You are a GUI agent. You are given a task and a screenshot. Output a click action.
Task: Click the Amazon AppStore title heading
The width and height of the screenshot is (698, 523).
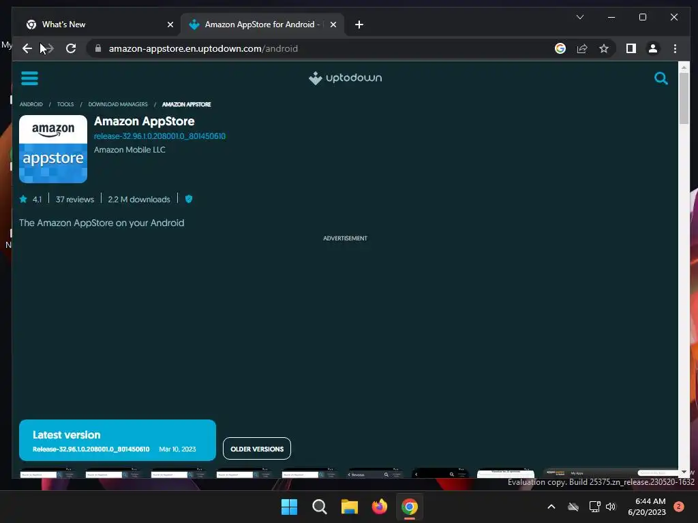(x=145, y=121)
